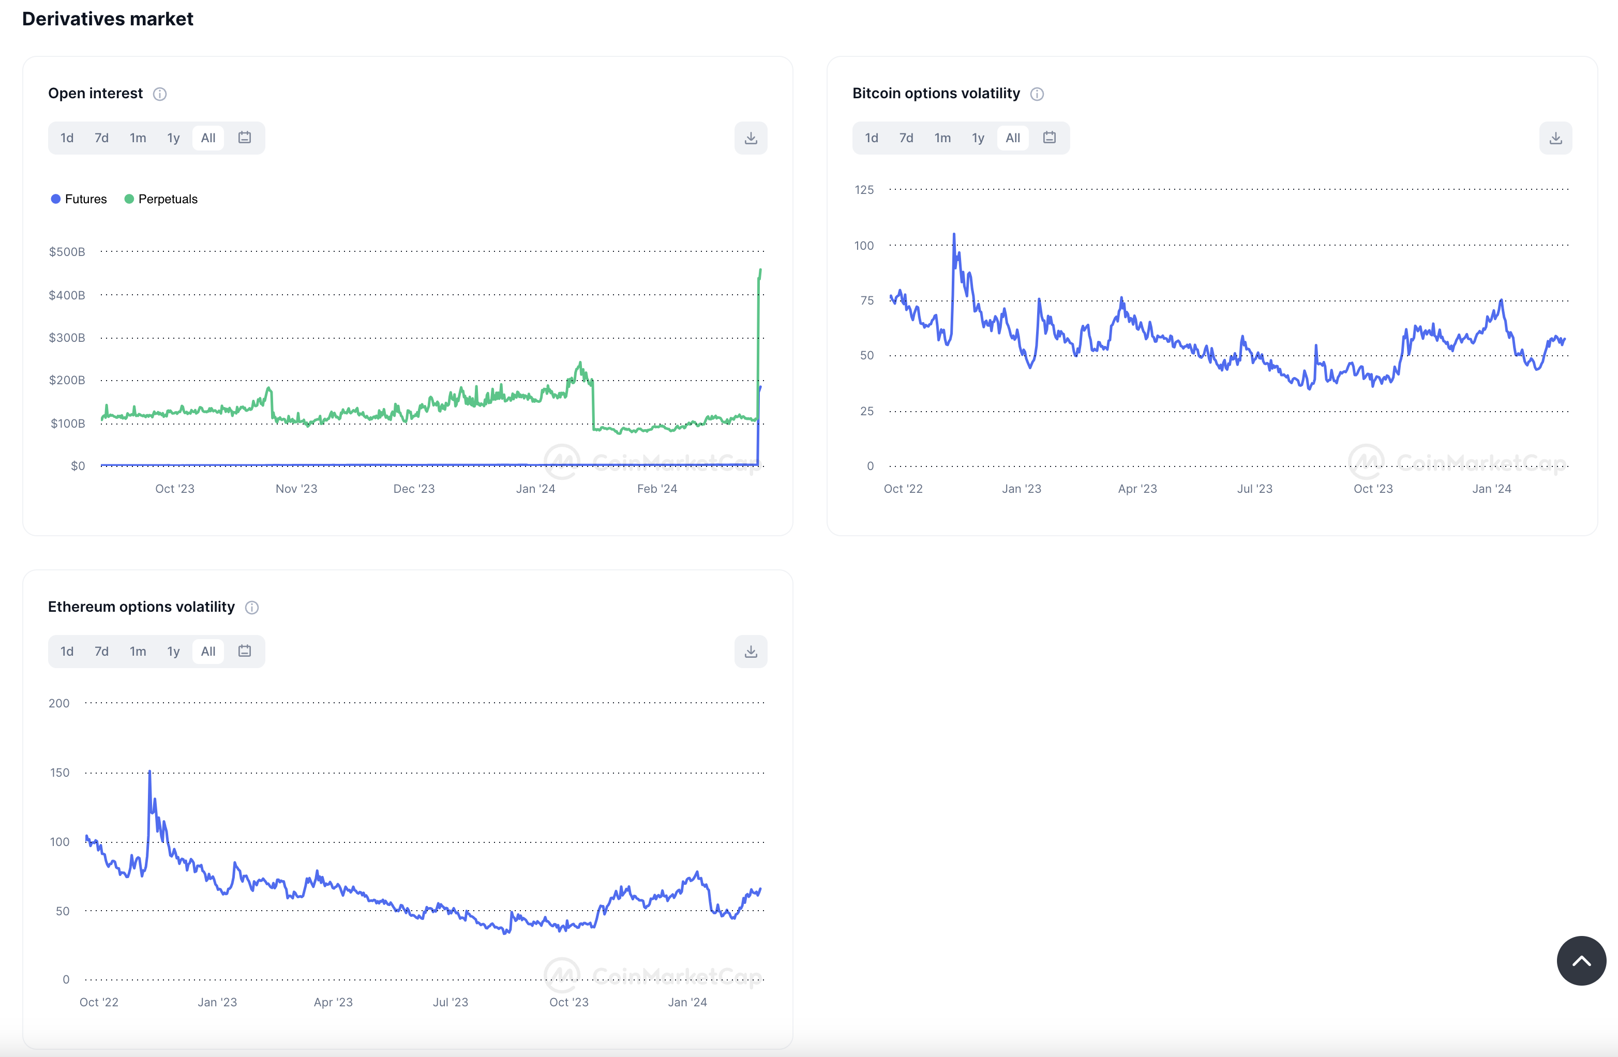Download the Ethereum options volatility chart
The height and width of the screenshot is (1057, 1618).
coord(751,651)
